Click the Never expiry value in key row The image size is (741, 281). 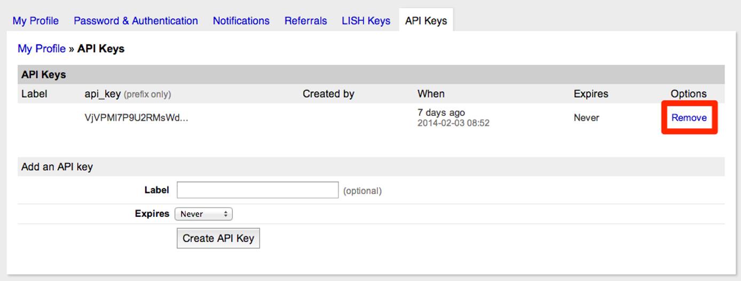pyautogui.click(x=586, y=118)
